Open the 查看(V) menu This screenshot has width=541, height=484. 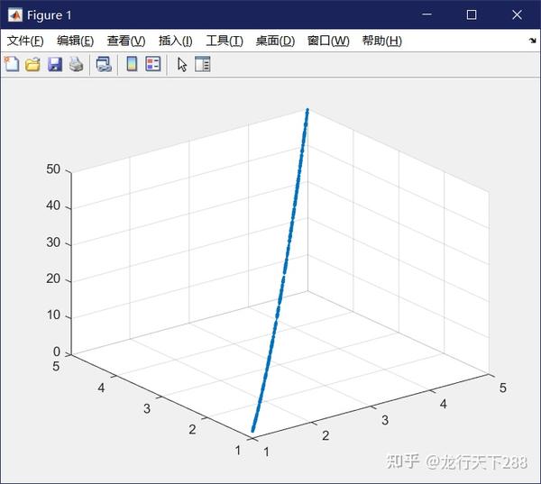coord(126,41)
